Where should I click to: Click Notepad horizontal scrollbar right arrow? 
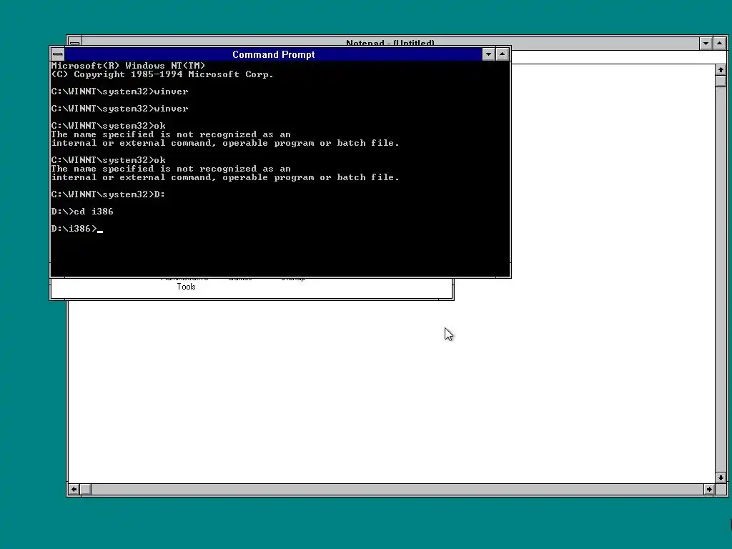(x=709, y=489)
